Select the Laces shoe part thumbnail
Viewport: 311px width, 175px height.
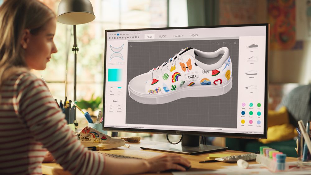click(x=252, y=59)
